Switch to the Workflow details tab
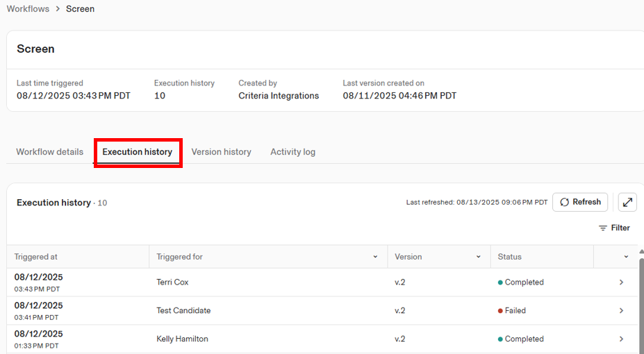644x354 pixels. [x=50, y=152]
